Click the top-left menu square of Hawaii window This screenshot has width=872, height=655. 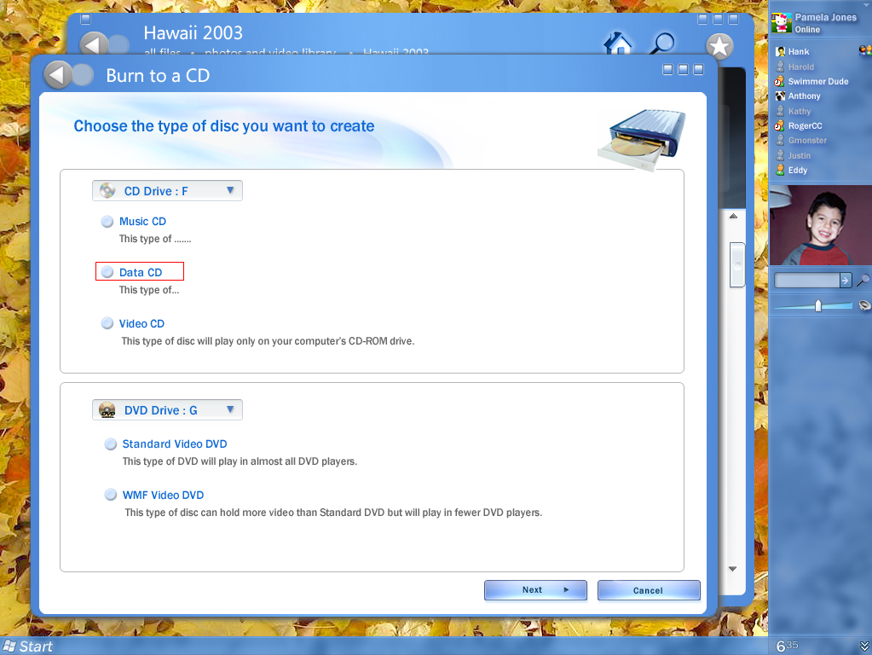[85, 20]
